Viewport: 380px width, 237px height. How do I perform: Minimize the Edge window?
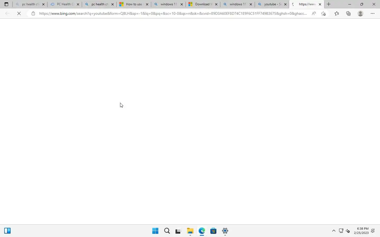click(350, 4)
